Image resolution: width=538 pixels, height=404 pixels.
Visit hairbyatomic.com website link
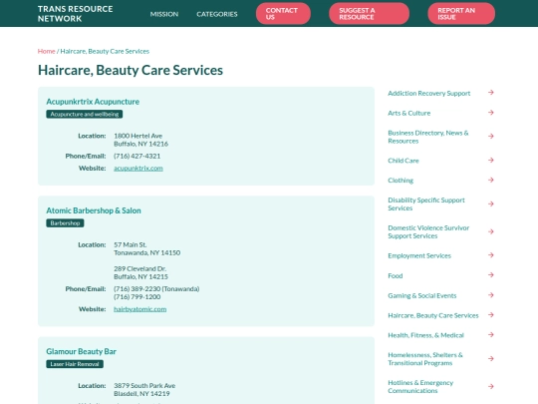[x=140, y=309]
